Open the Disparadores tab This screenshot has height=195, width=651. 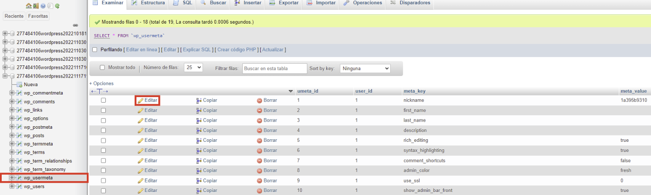pyautogui.click(x=410, y=3)
